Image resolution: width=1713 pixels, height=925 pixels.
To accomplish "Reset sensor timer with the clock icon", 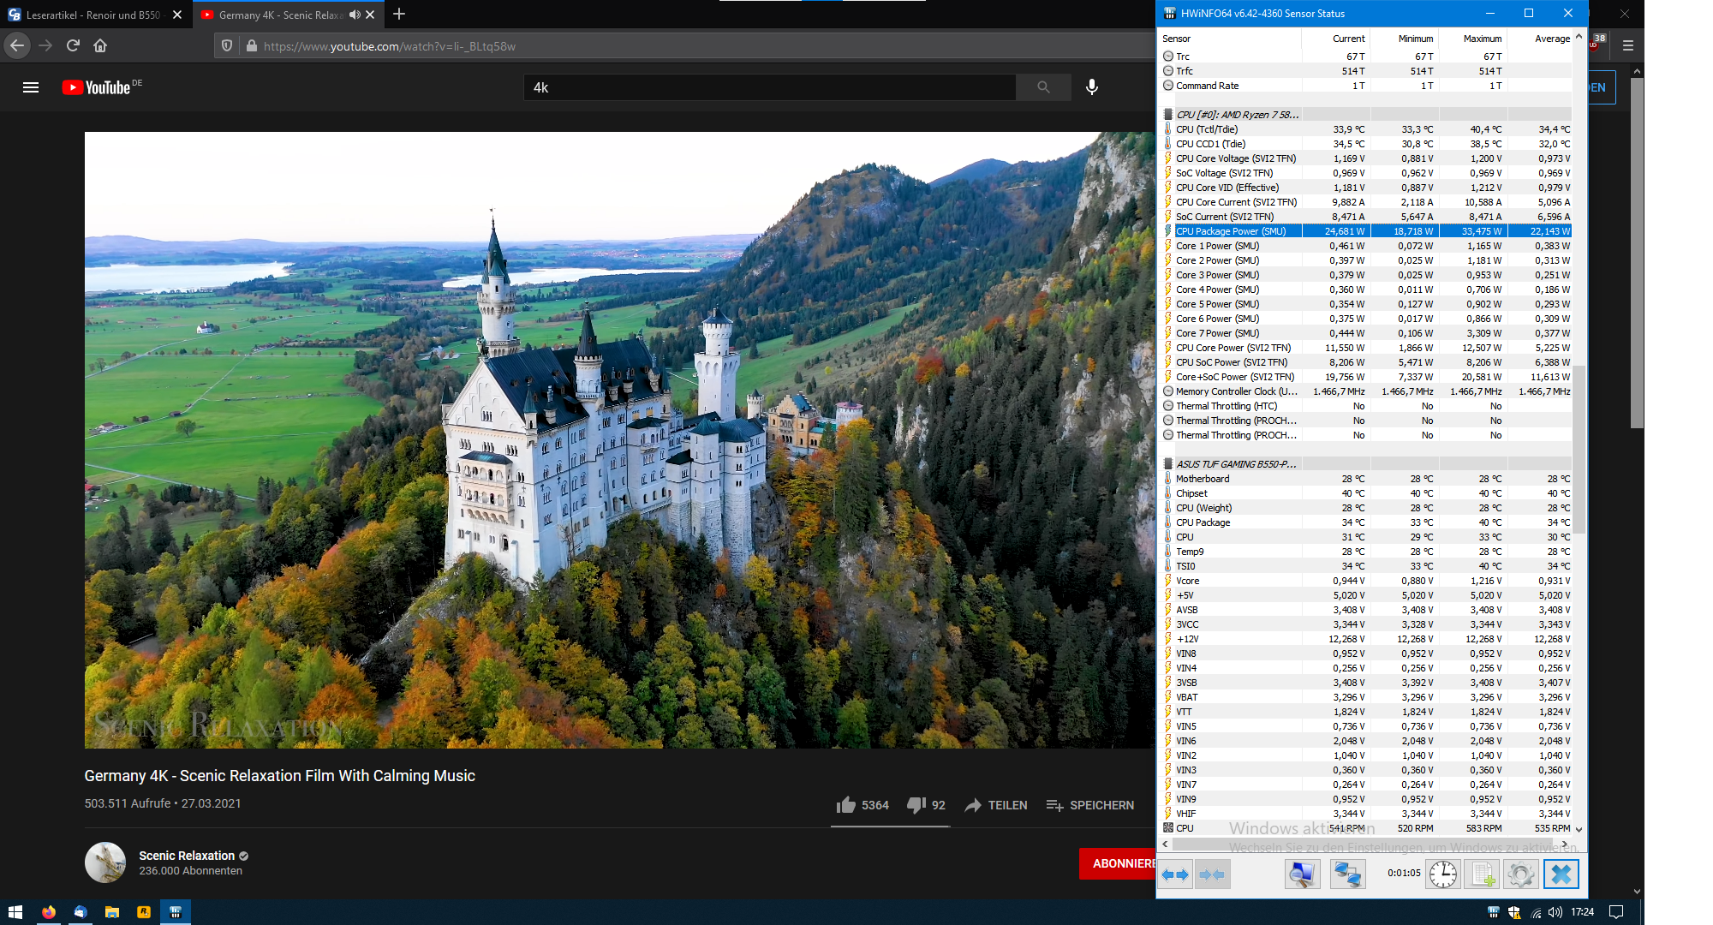I will tap(1443, 874).
